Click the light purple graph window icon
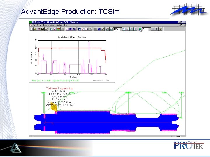210x157 pixels. [67, 29]
